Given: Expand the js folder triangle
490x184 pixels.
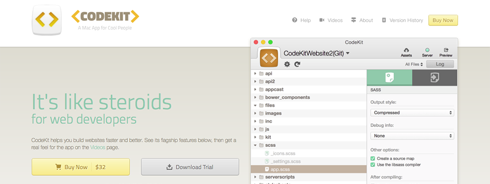Looking at the screenshot, I should [x=255, y=129].
